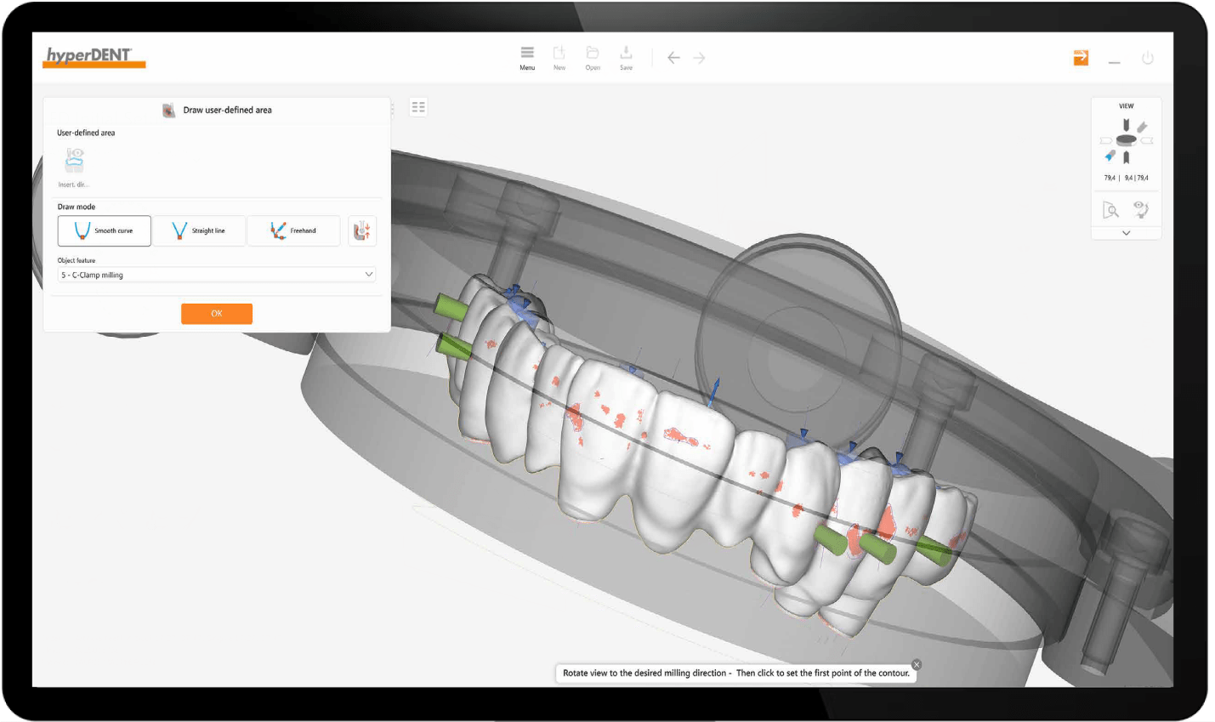Click the power icon to exit
1215x722 pixels.
(x=1147, y=58)
